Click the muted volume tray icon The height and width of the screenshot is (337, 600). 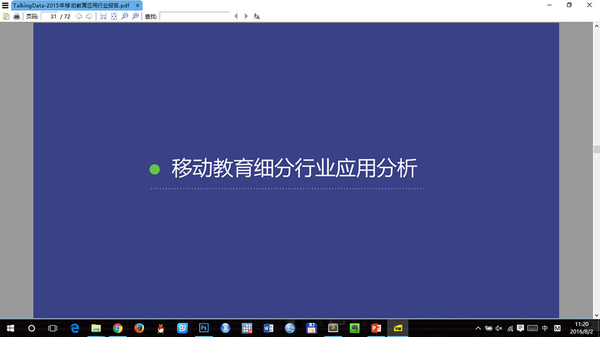point(499,328)
